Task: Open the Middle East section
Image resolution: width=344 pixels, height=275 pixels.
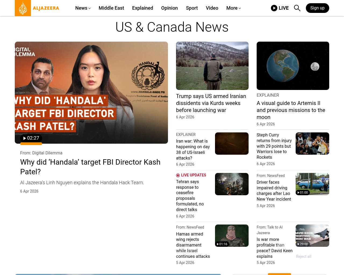Action: [111, 8]
